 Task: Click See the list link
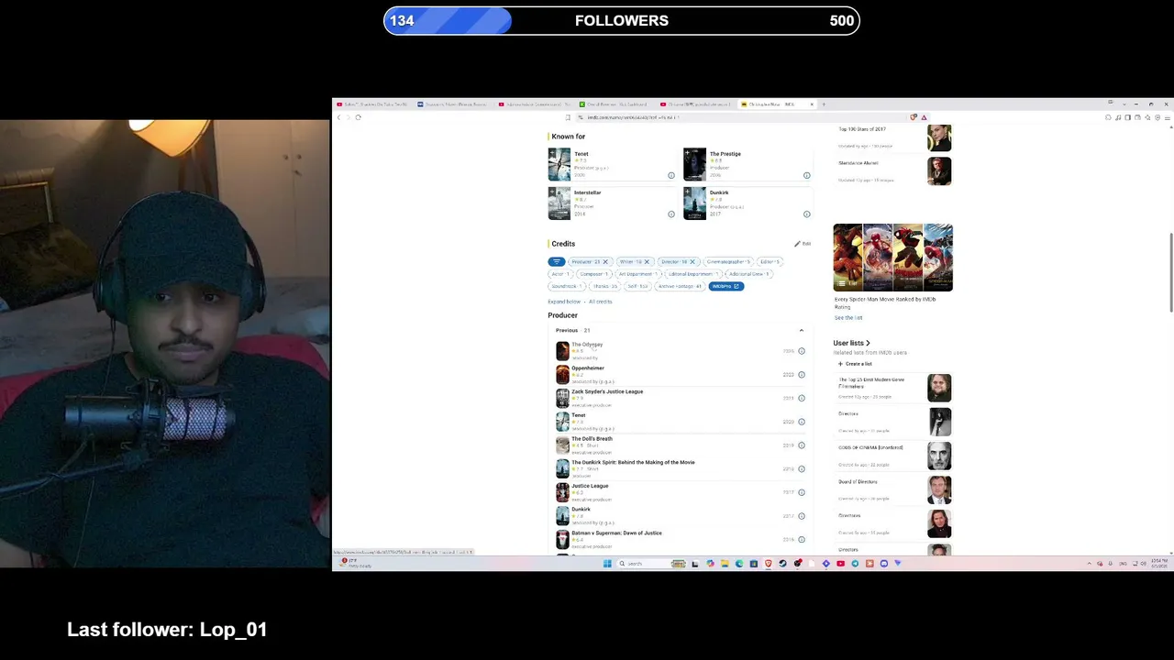(848, 318)
